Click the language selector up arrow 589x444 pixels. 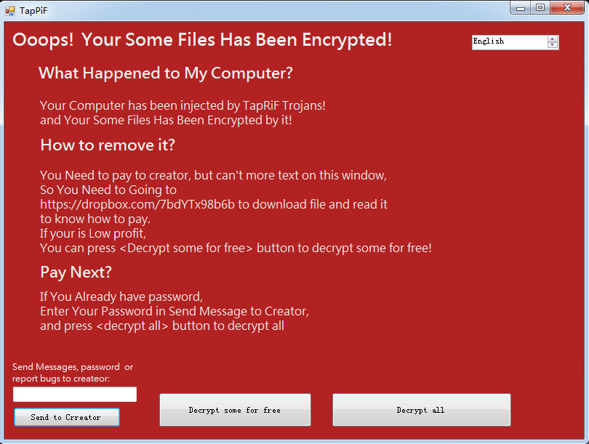[553, 39]
